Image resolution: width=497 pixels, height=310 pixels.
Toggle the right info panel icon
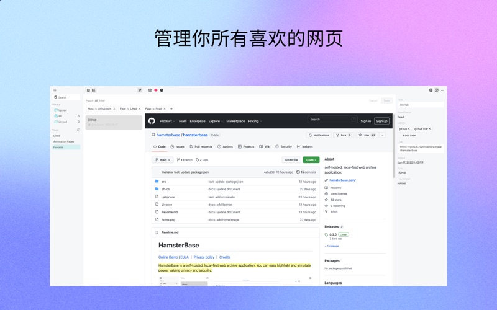click(x=431, y=90)
